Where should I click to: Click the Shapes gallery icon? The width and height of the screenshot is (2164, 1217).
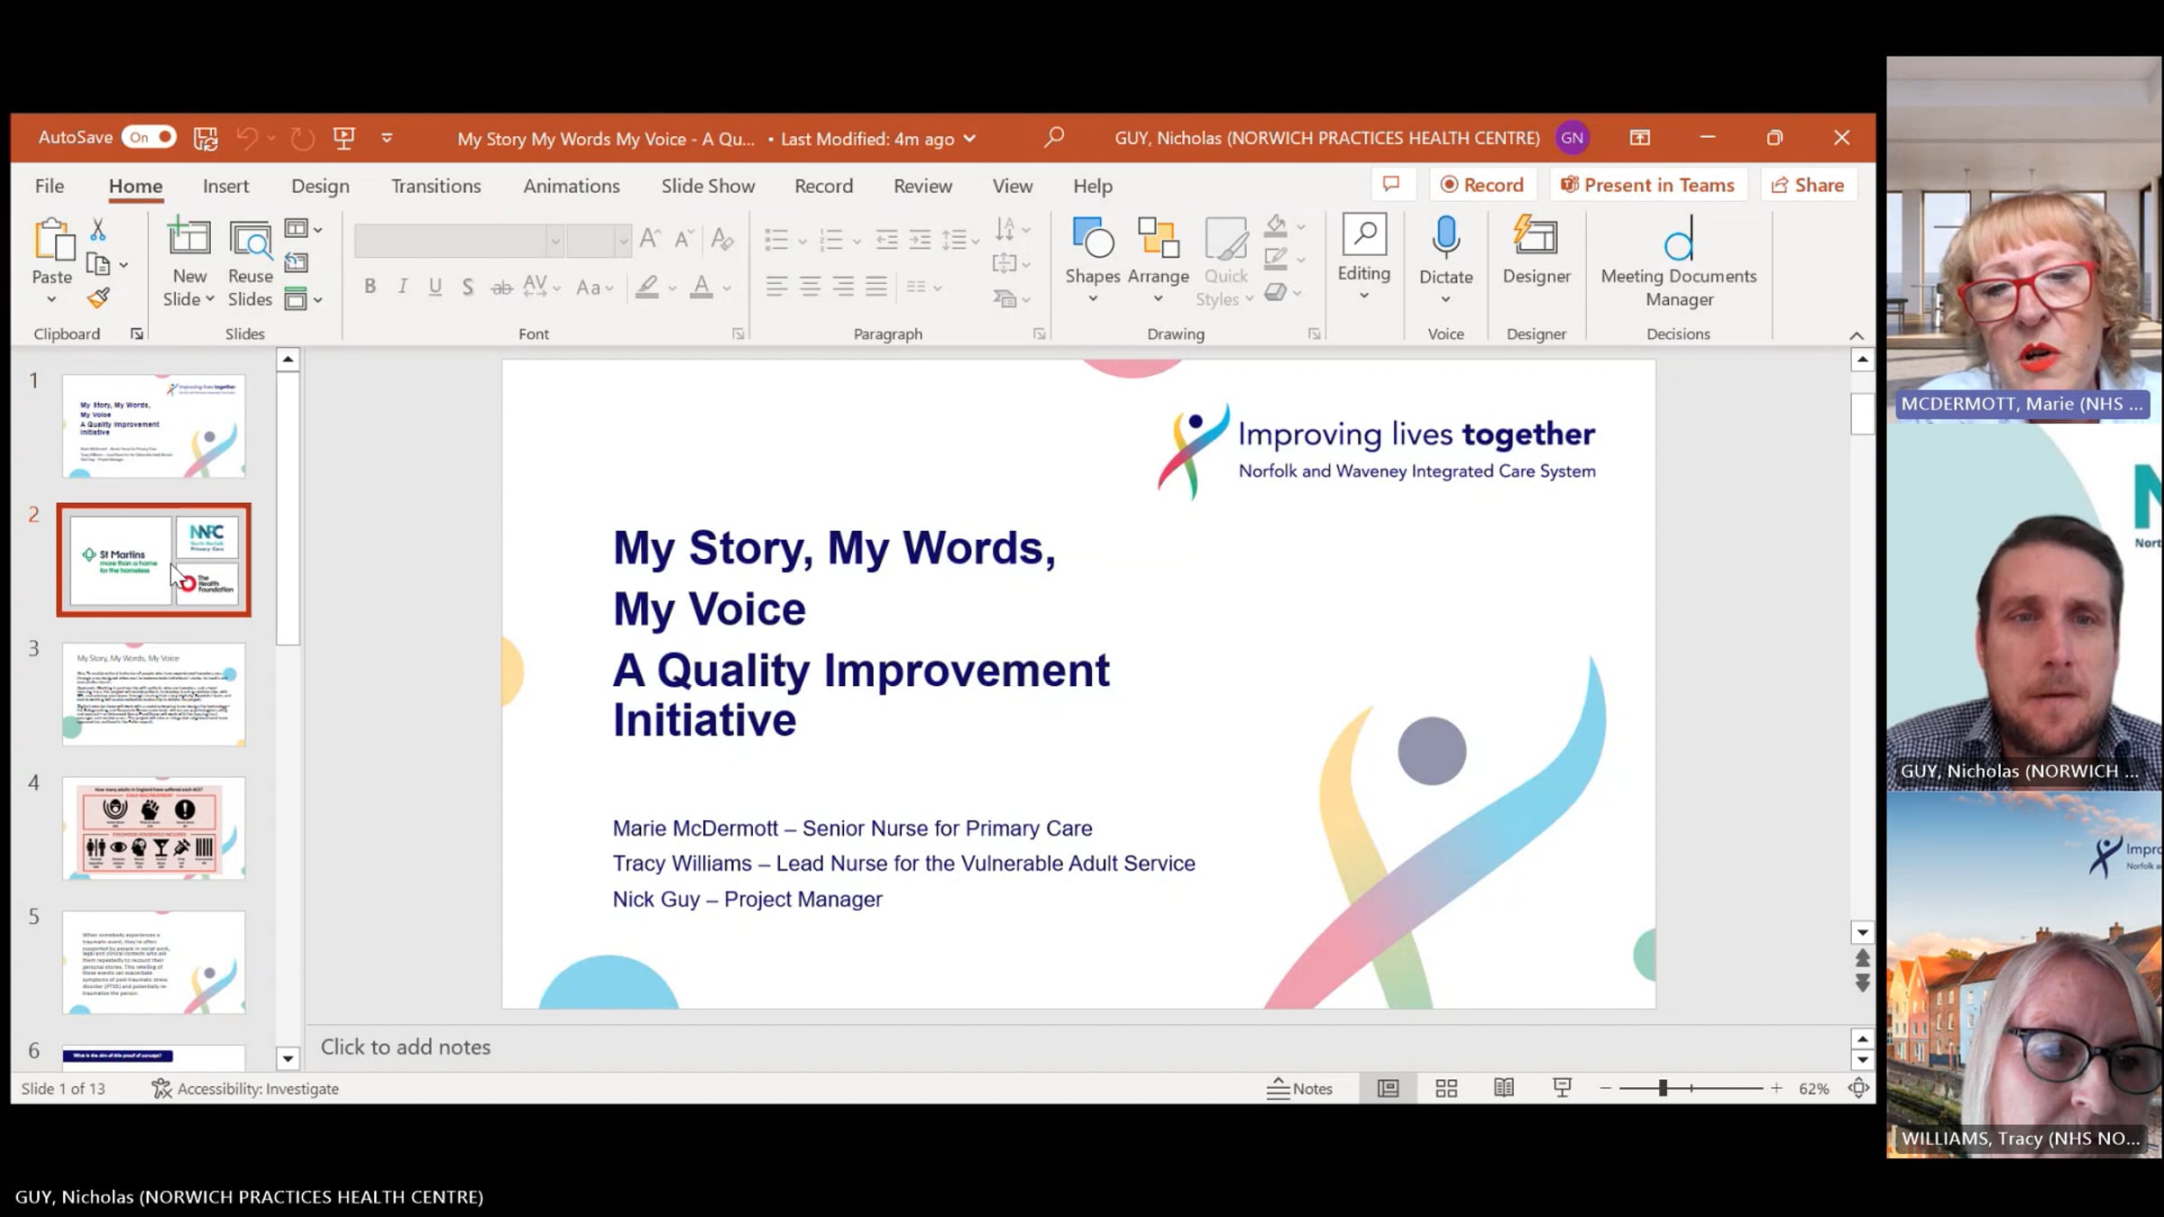pyautogui.click(x=1092, y=240)
